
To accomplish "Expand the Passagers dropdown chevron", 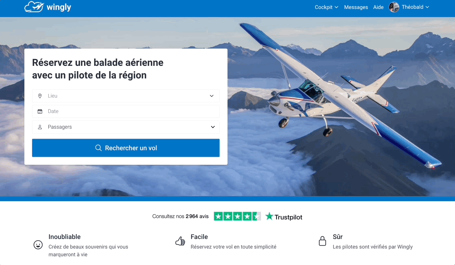I will point(213,127).
